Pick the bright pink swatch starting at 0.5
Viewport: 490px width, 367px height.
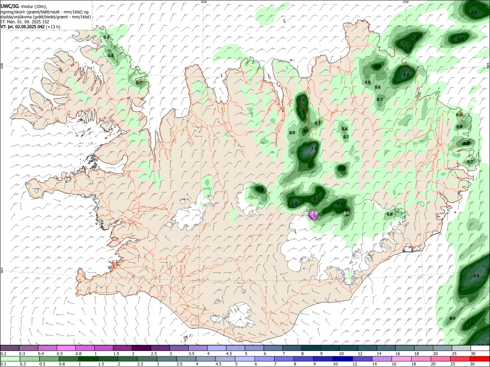66,348
